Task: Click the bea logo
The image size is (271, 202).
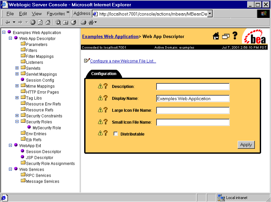Action: (255, 36)
